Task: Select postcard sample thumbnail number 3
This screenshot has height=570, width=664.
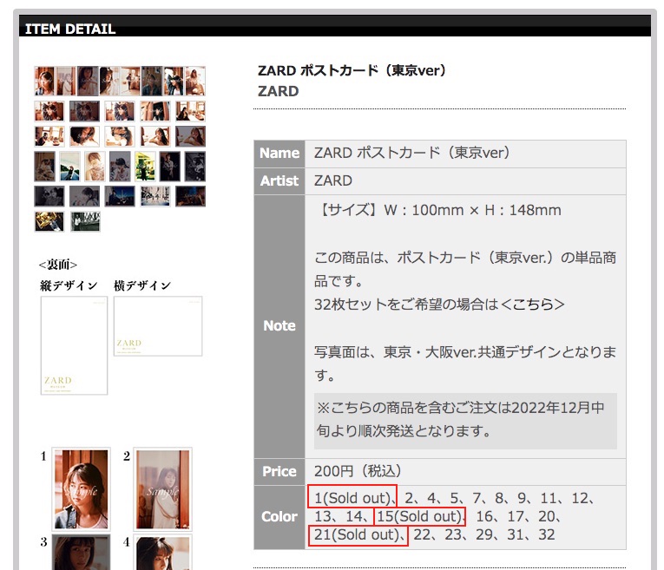Action: pyautogui.click(x=82, y=552)
